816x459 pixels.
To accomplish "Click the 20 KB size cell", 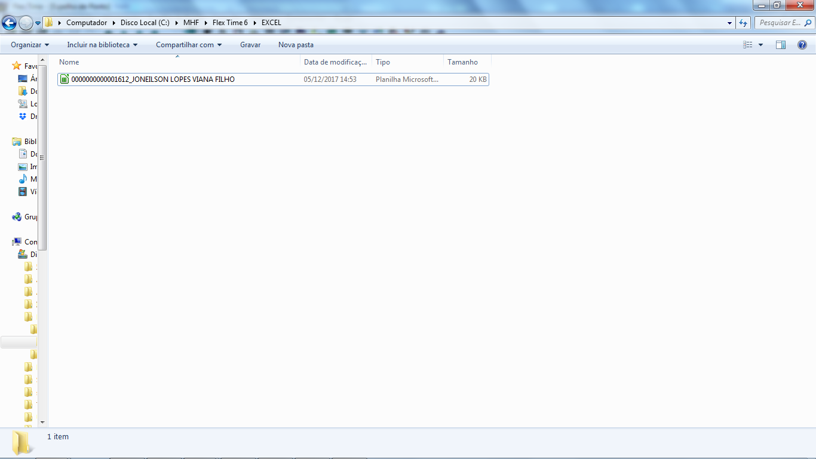I will [x=478, y=79].
